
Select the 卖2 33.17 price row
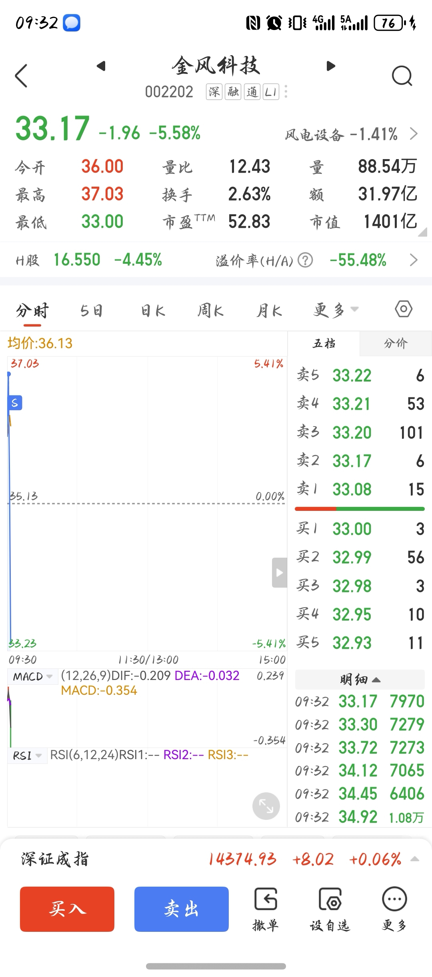360,461
